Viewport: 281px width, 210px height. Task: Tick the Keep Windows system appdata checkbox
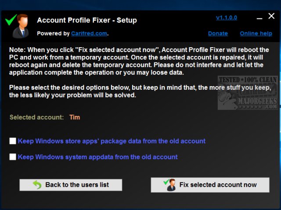click(13, 157)
